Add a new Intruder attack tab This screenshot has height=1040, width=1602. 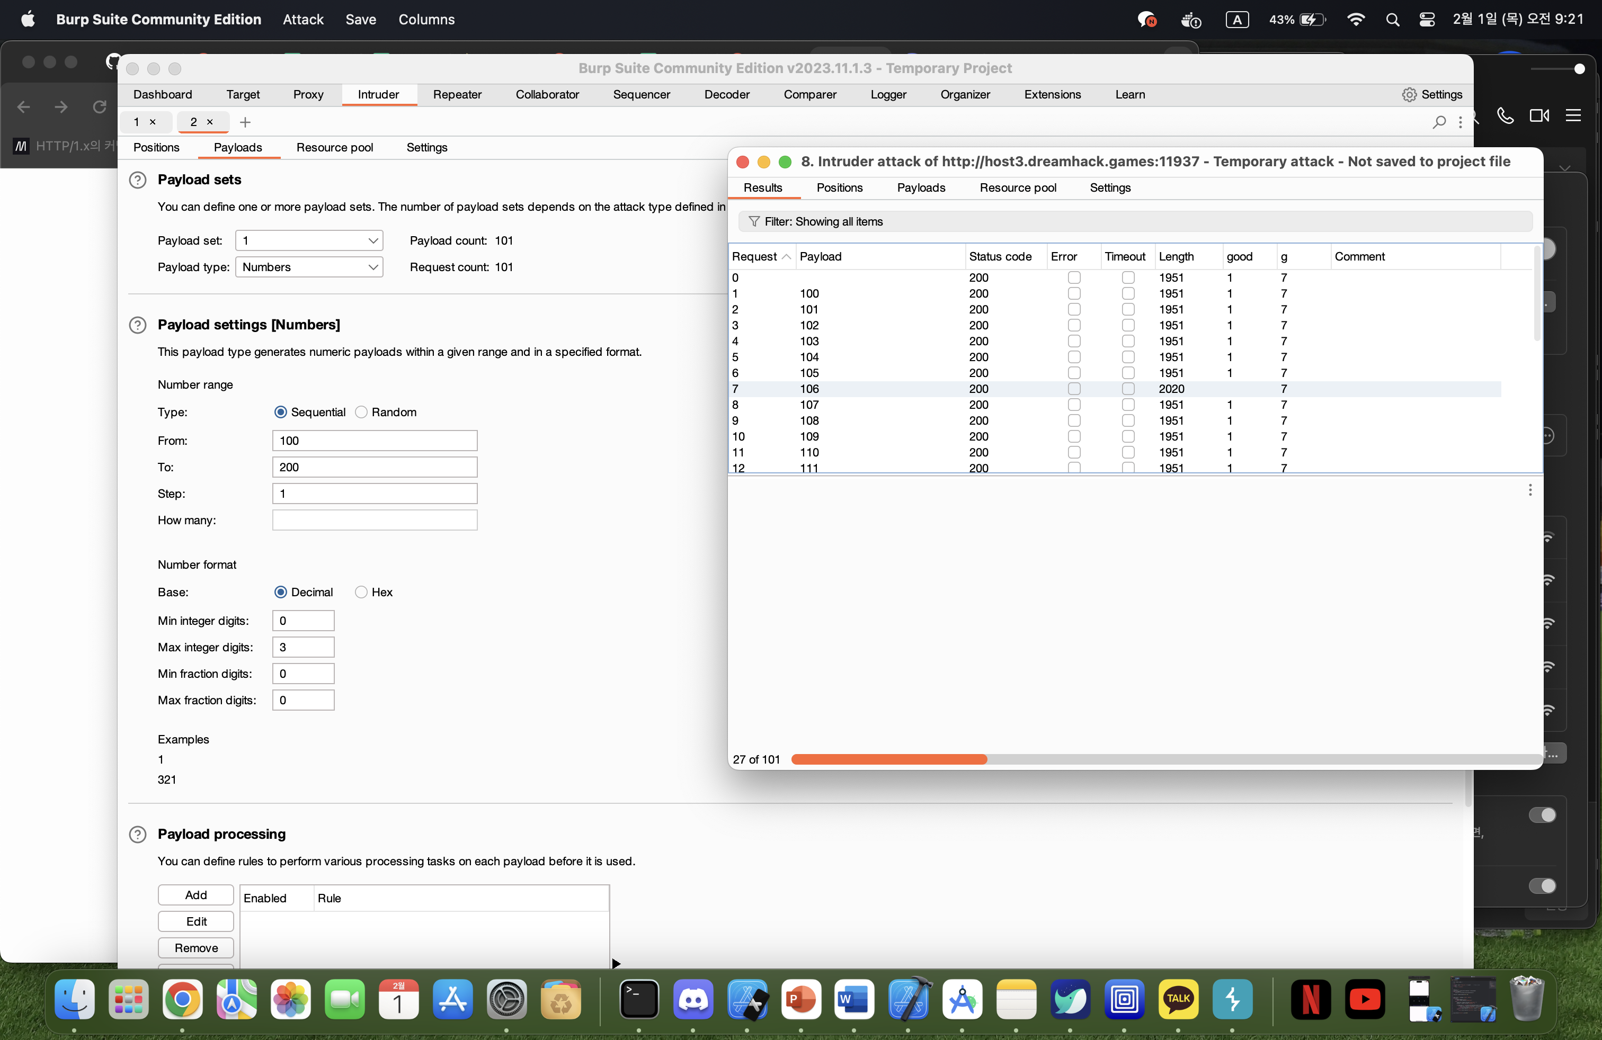point(245,122)
